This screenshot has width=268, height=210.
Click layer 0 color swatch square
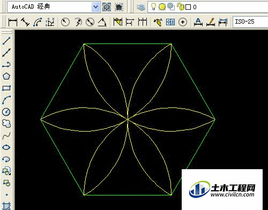(x=188, y=7)
